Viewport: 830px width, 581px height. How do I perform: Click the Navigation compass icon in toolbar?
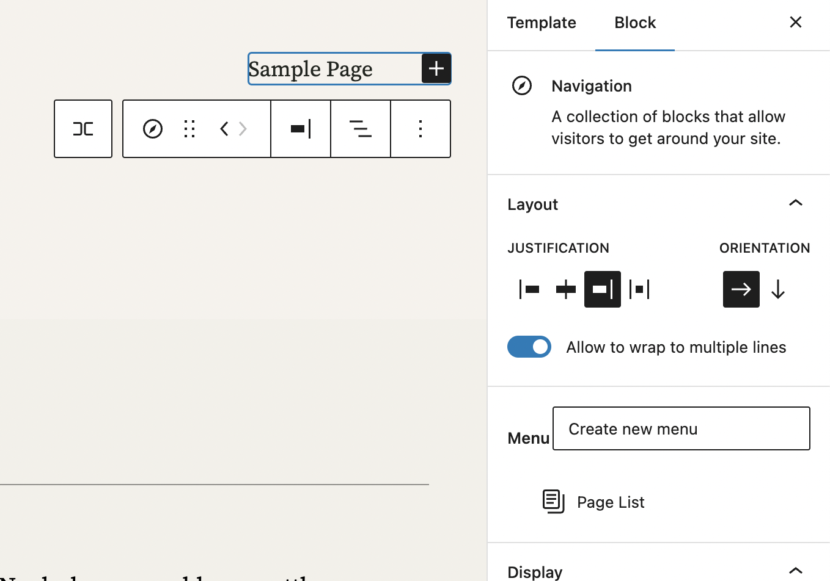[153, 129]
